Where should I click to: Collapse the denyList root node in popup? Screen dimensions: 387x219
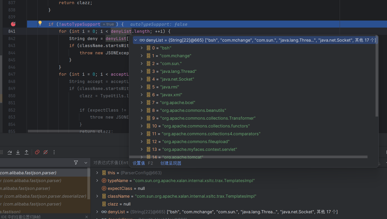[x=136, y=40]
